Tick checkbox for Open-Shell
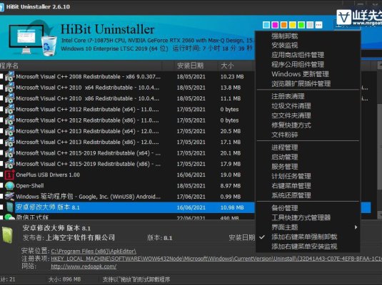 (1, 186)
